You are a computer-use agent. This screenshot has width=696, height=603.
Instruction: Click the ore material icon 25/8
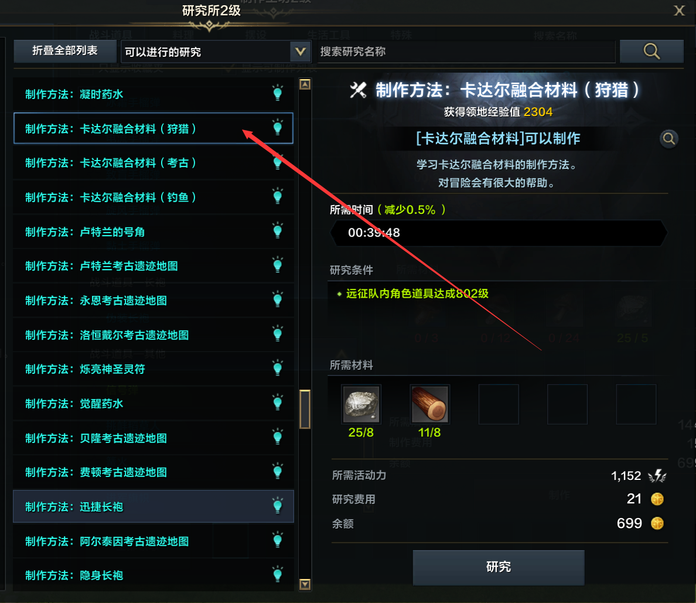[361, 404]
